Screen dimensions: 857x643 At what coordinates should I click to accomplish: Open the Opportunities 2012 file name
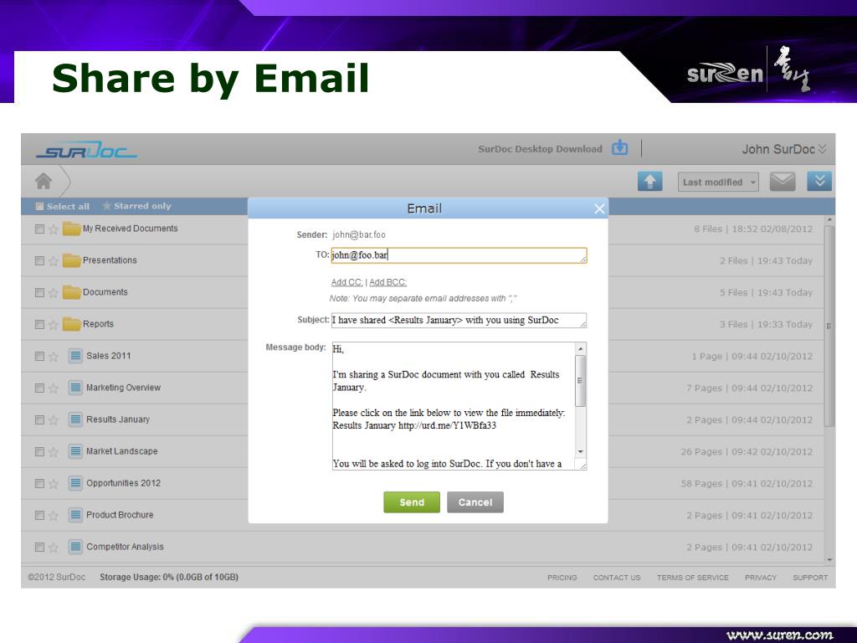(124, 483)
